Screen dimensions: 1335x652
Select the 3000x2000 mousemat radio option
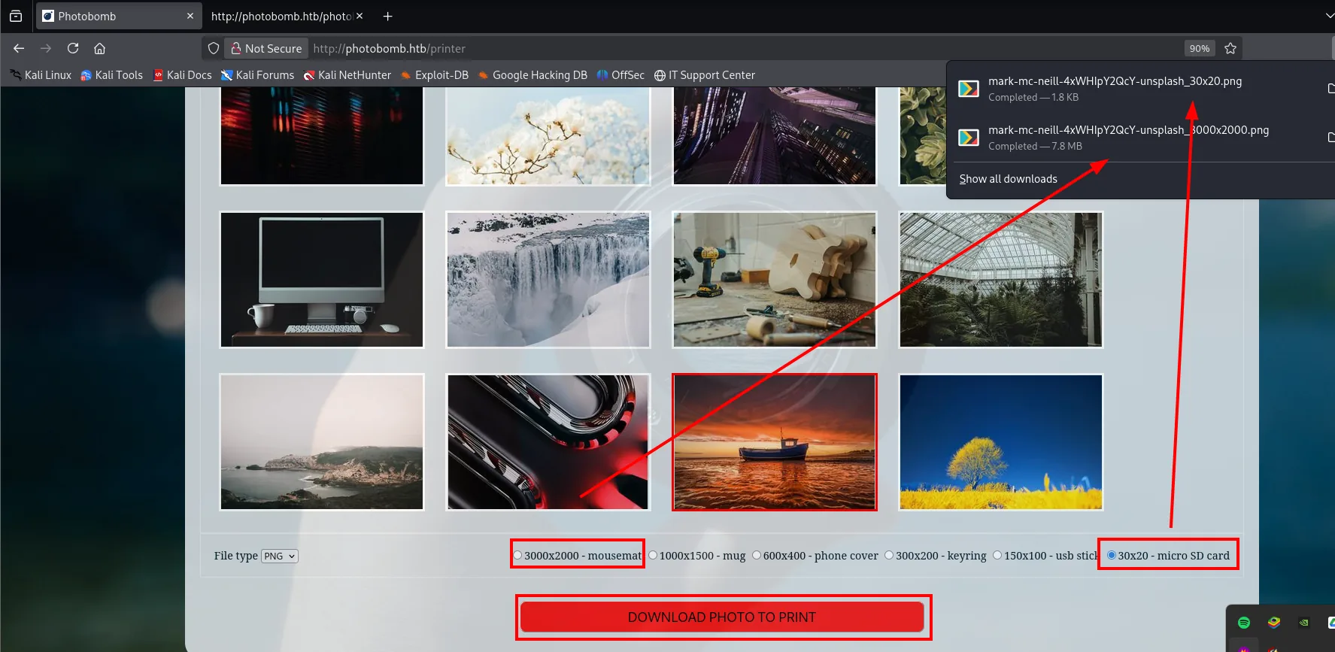tap(517, 556)
